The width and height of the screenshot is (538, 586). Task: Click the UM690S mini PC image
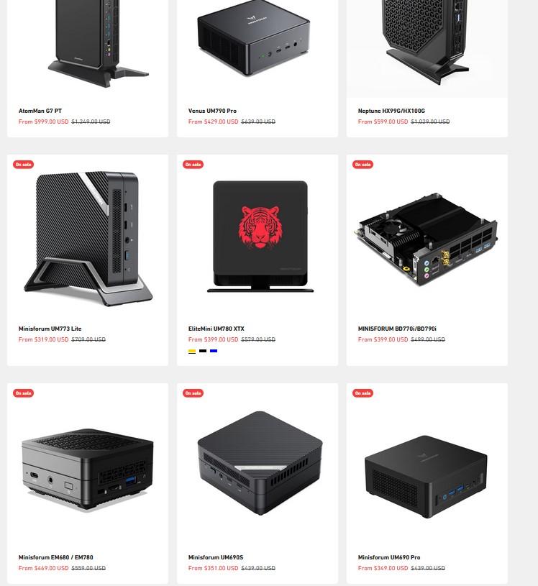pyautogui.click(x=260, y=462)
